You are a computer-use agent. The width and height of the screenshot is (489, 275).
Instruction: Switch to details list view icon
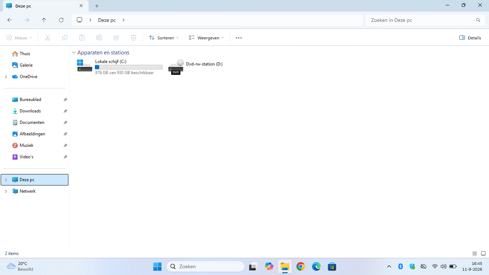point(475,254)
